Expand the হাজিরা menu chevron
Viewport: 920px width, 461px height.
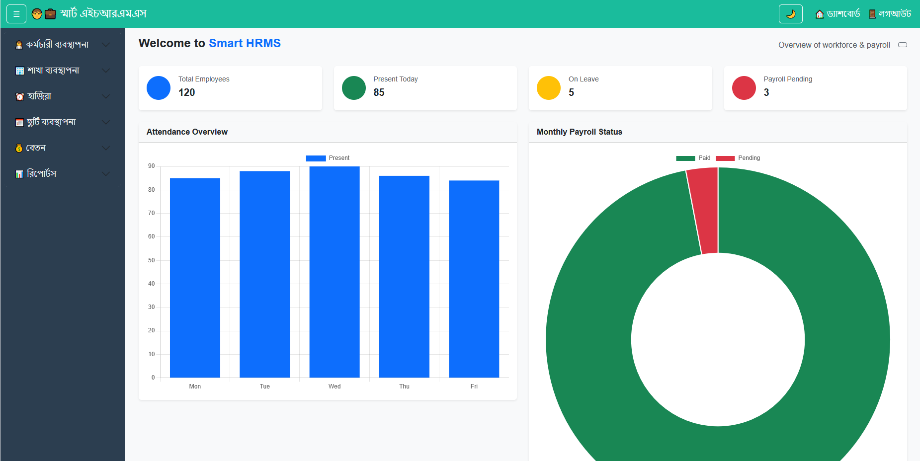coord(106,96)
